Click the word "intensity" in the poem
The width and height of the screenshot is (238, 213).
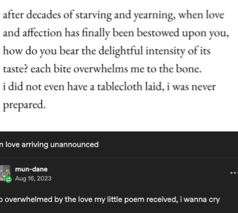coord(165,51)
